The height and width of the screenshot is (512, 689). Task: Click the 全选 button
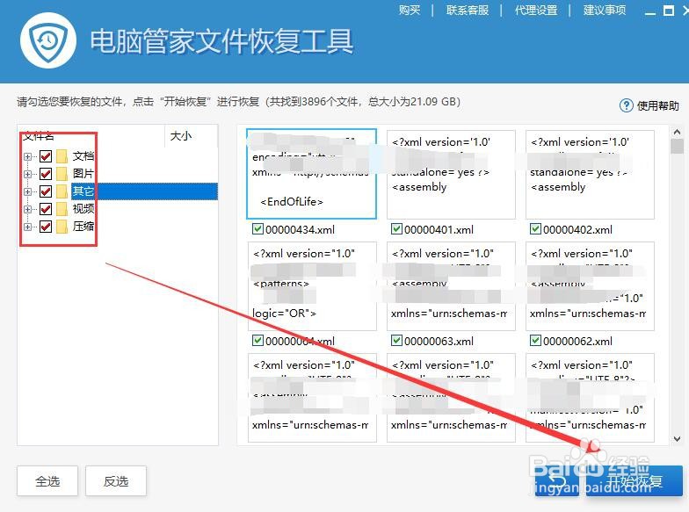point(47,481)
